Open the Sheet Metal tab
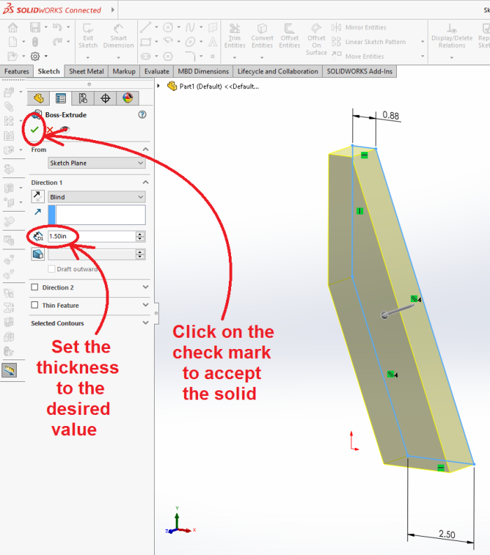 click(87, 71)
